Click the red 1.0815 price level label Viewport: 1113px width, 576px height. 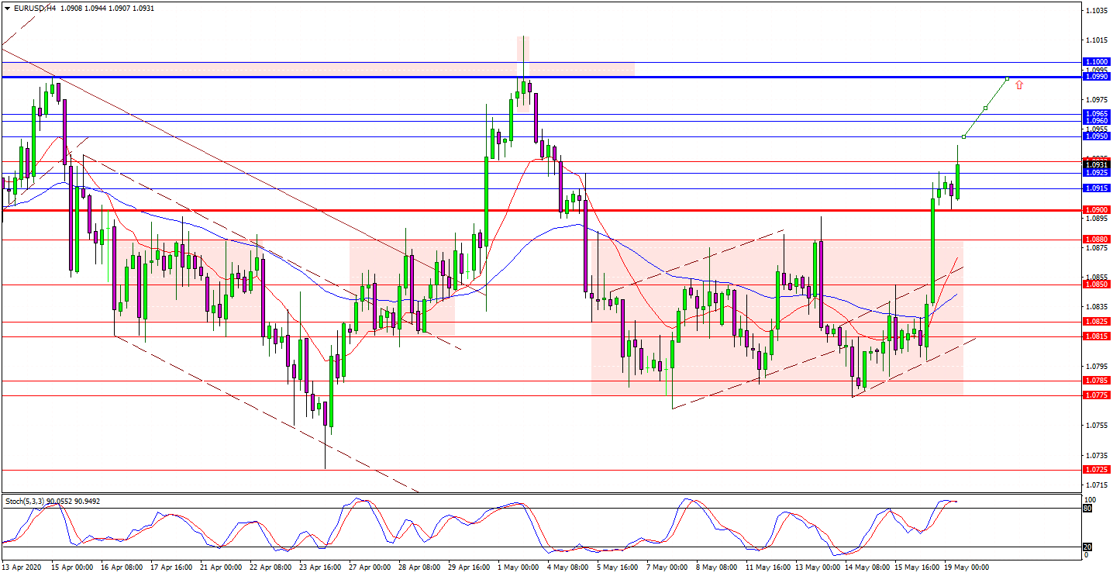coord(1096,336)
